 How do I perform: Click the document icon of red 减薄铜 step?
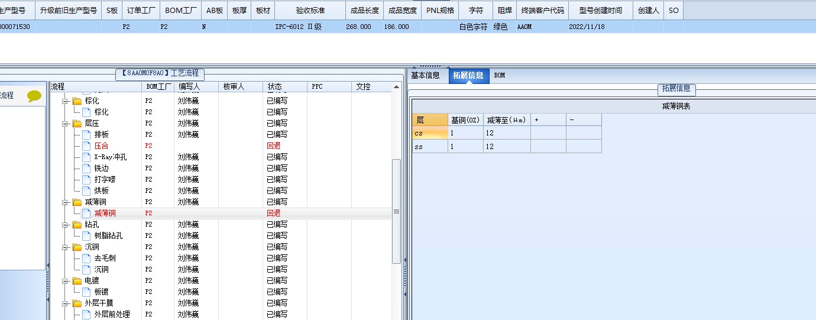(x=86, y=214)
